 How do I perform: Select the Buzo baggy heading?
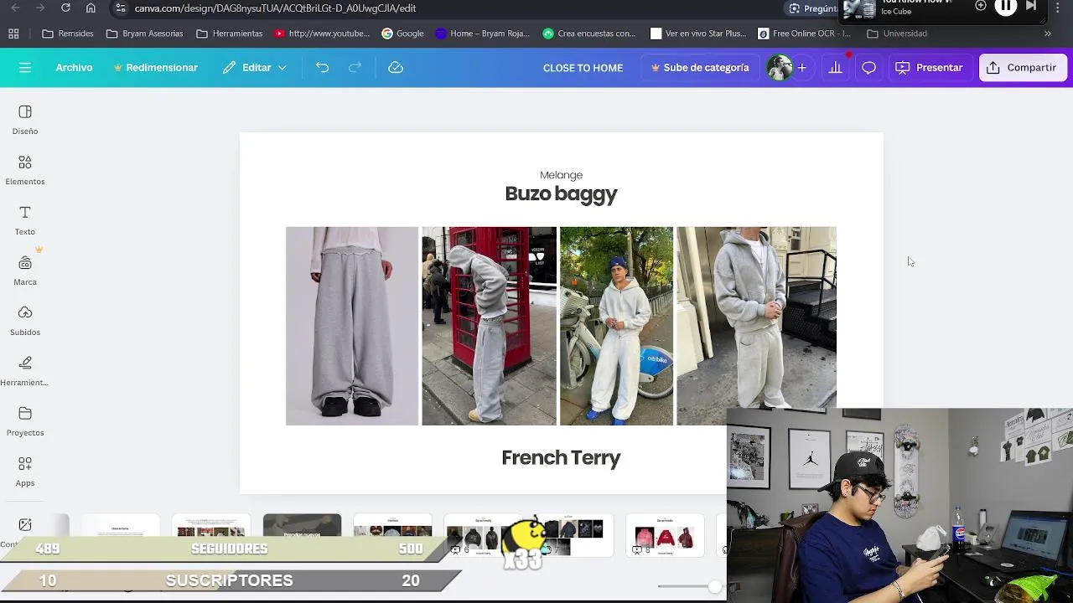(x=561, y=193)
